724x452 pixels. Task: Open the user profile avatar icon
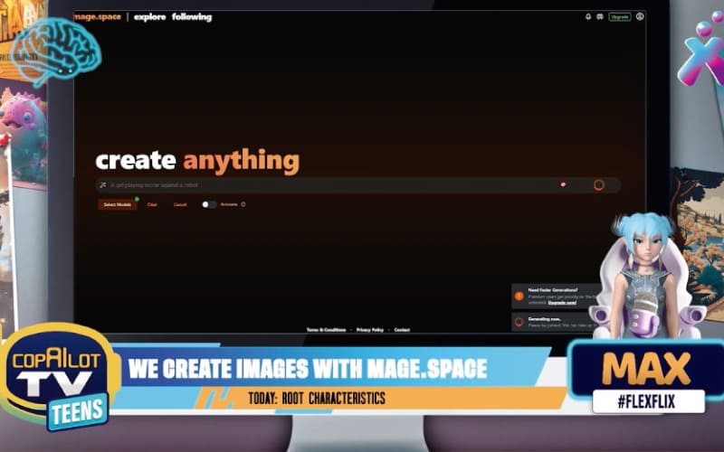[640, 16]
